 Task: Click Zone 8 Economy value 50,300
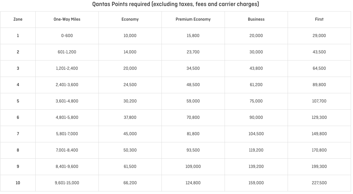pos(130,150)
